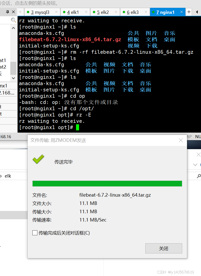Close the elk3 tab
Viewport: 201px width, 276px height.
146,12
